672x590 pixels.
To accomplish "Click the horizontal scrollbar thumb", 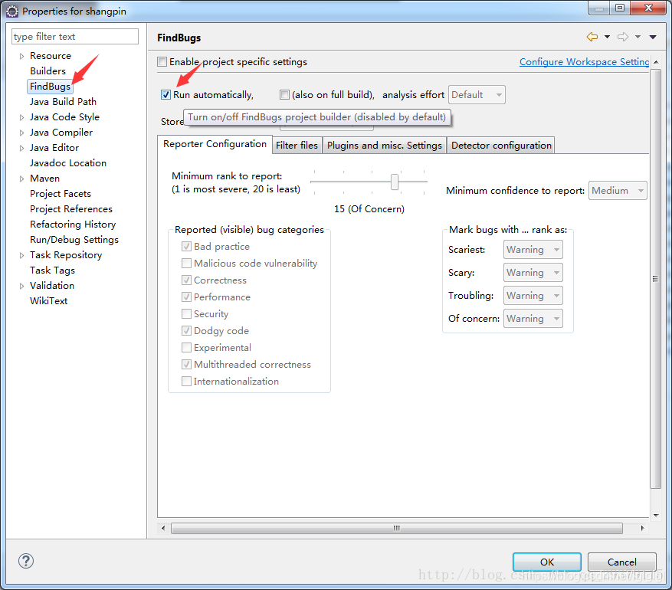I will [x=396, y=528].
